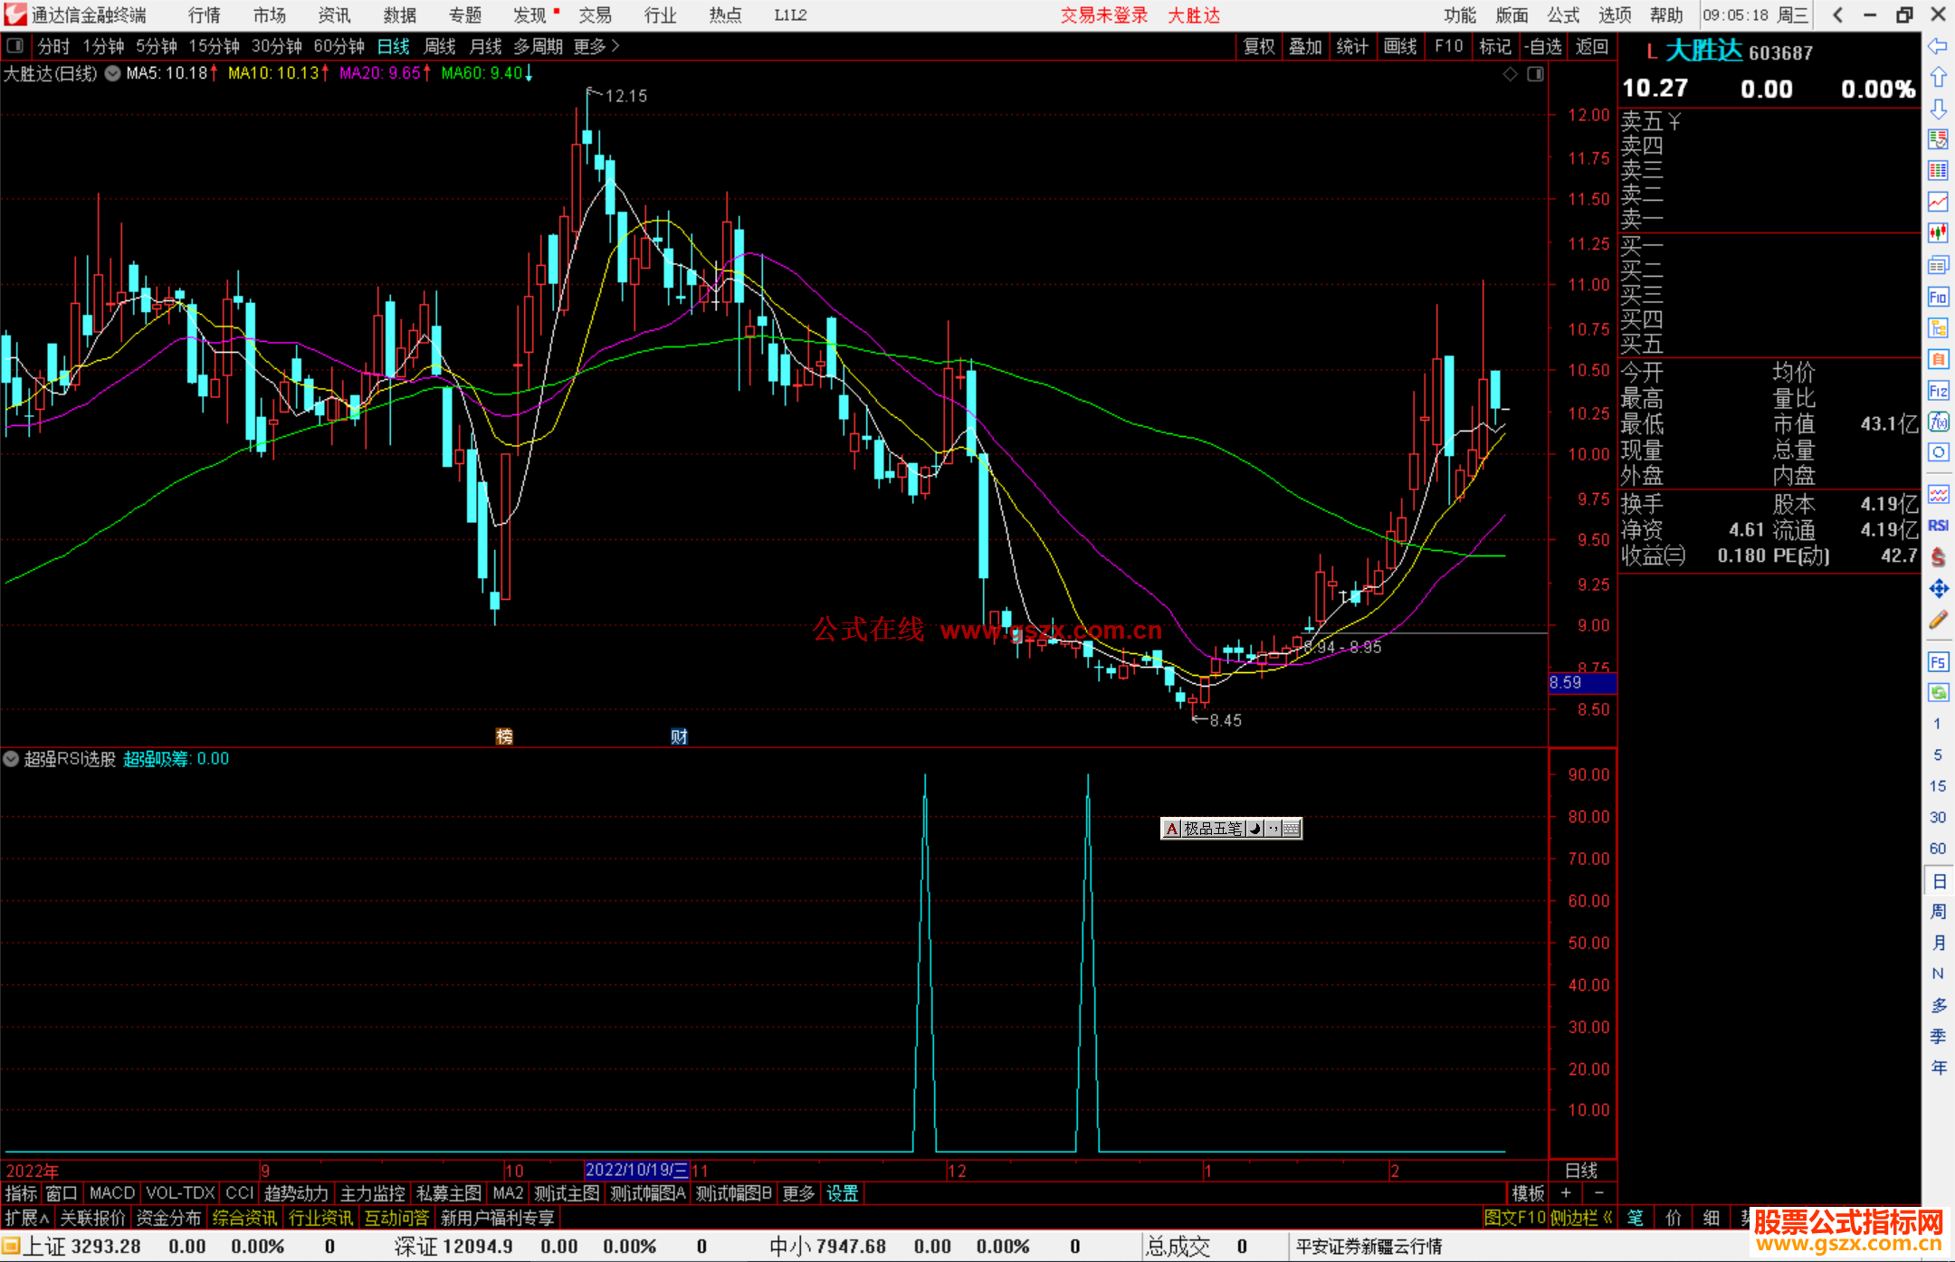Click the four-way move arrows icon

(x=1938, y=589)
